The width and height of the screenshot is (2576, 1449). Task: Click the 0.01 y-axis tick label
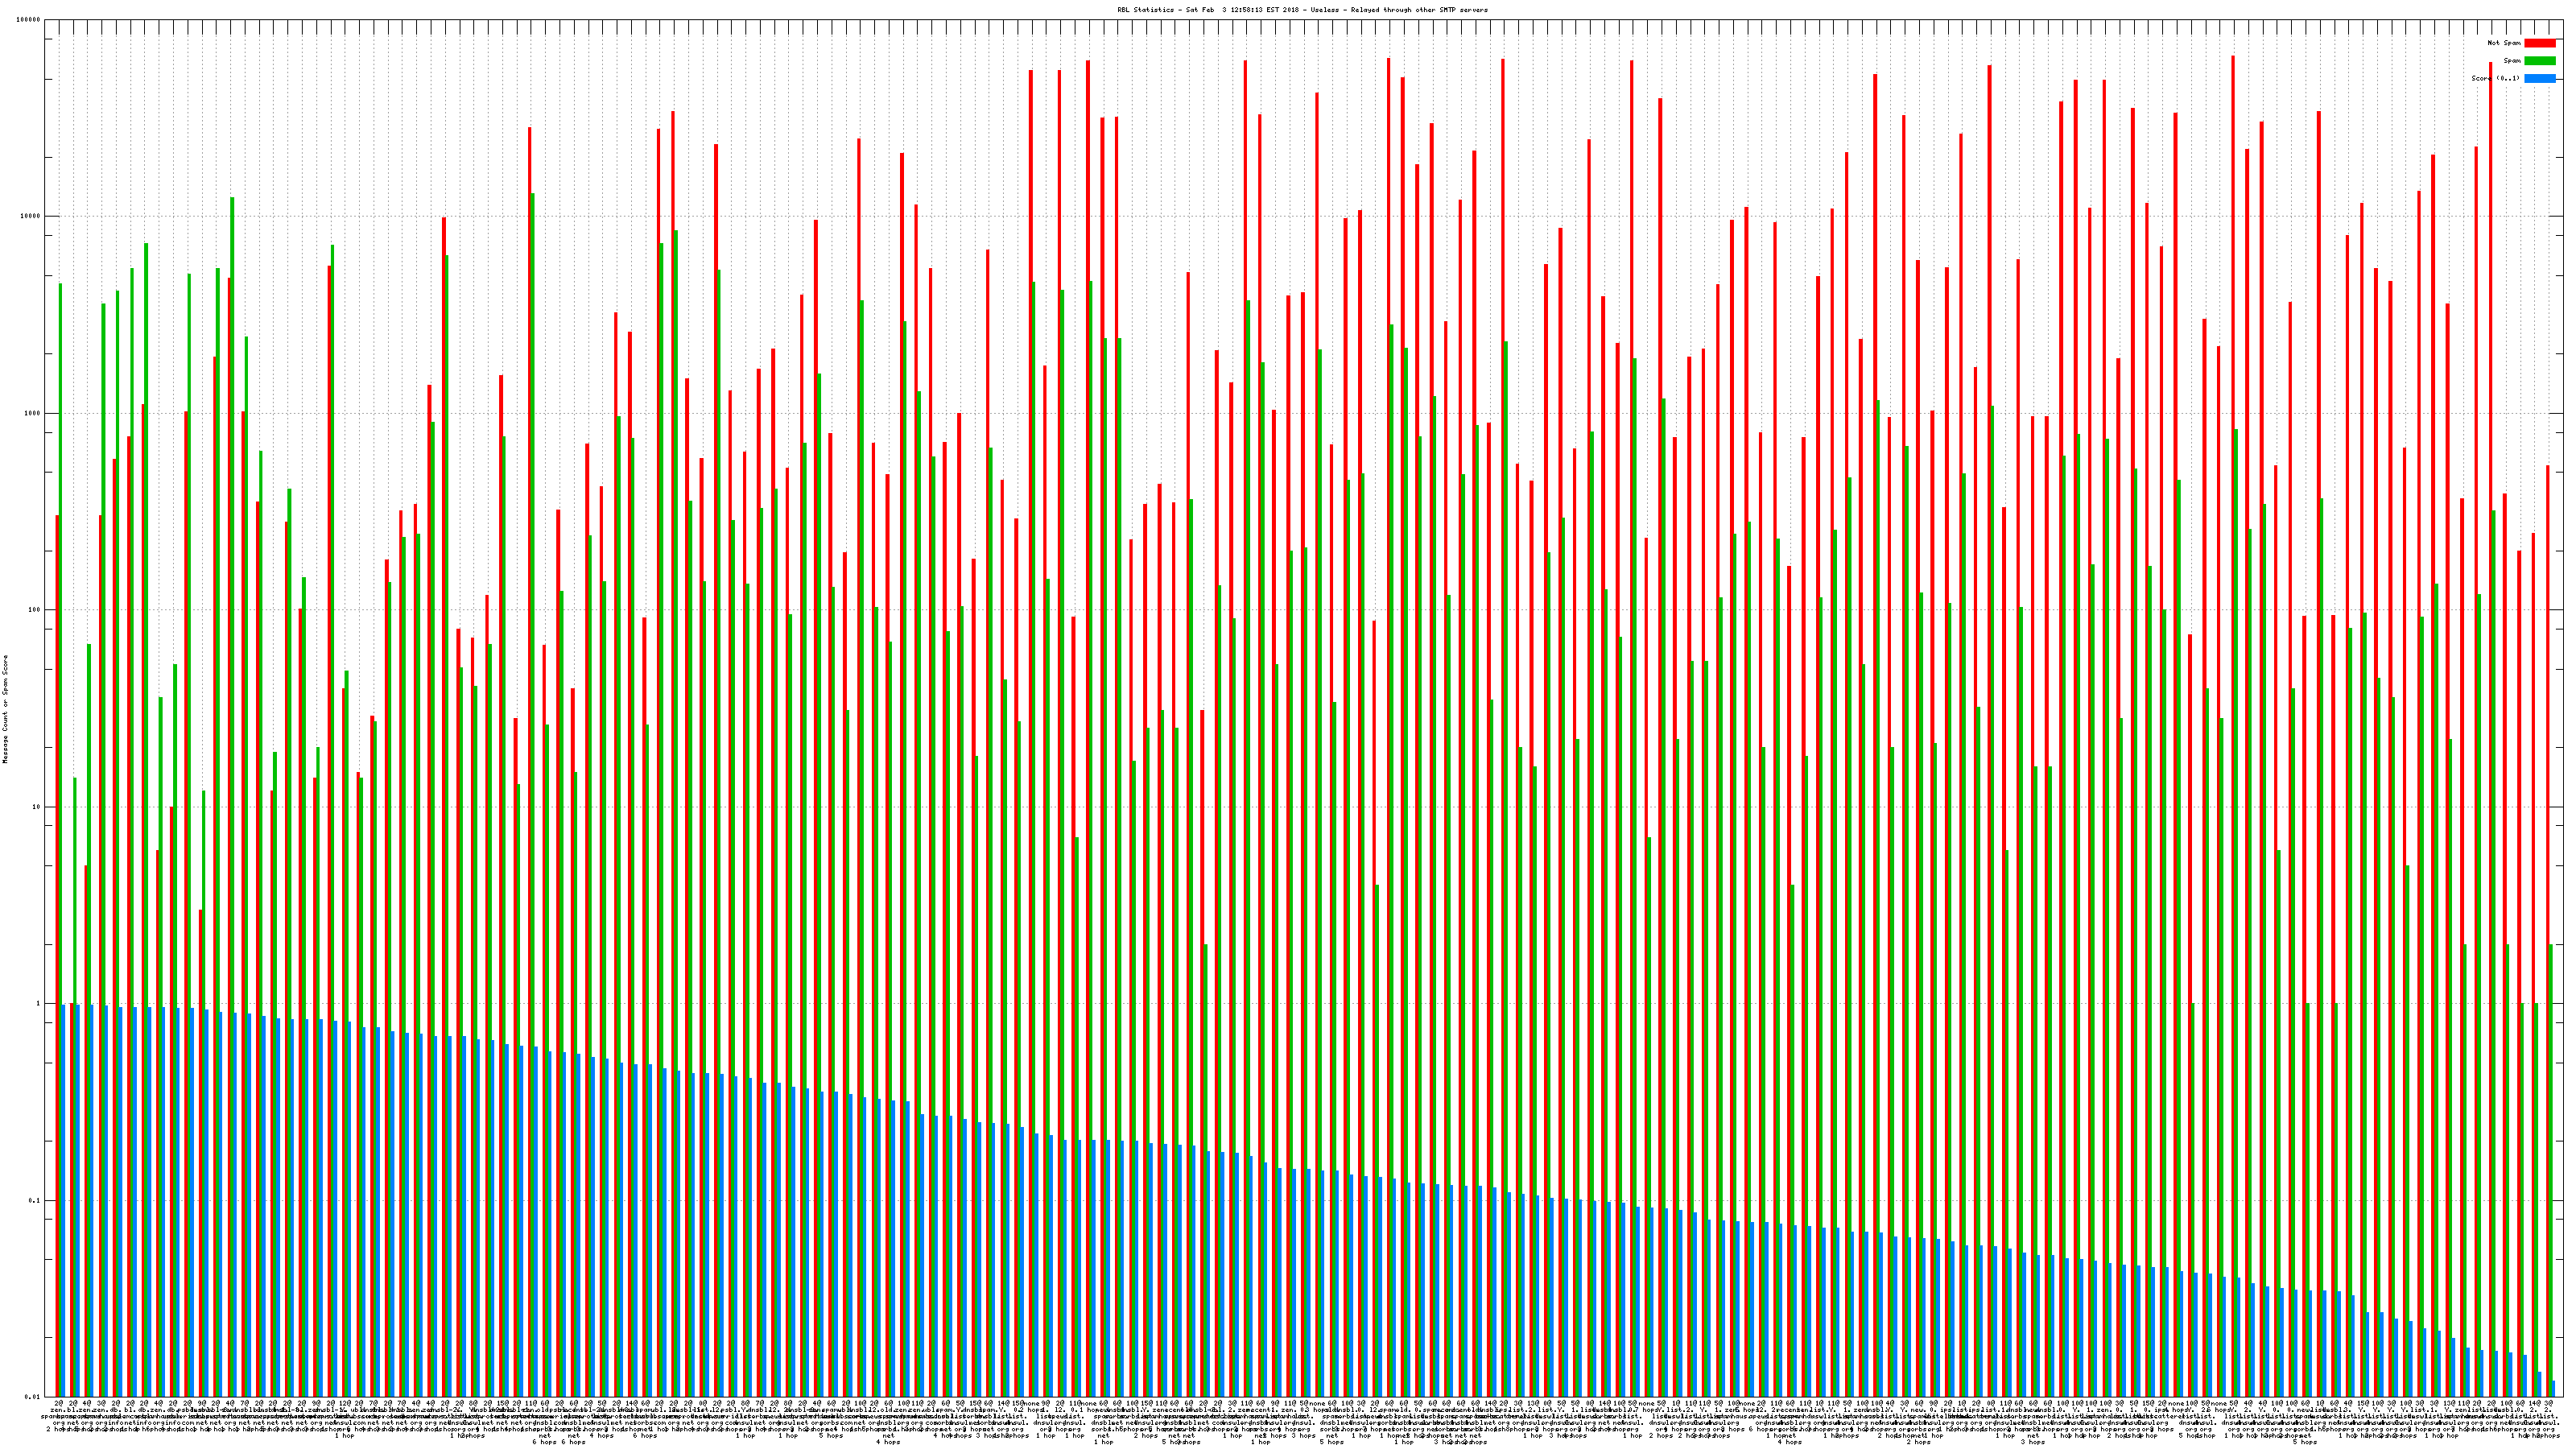tap(33, 1397)
